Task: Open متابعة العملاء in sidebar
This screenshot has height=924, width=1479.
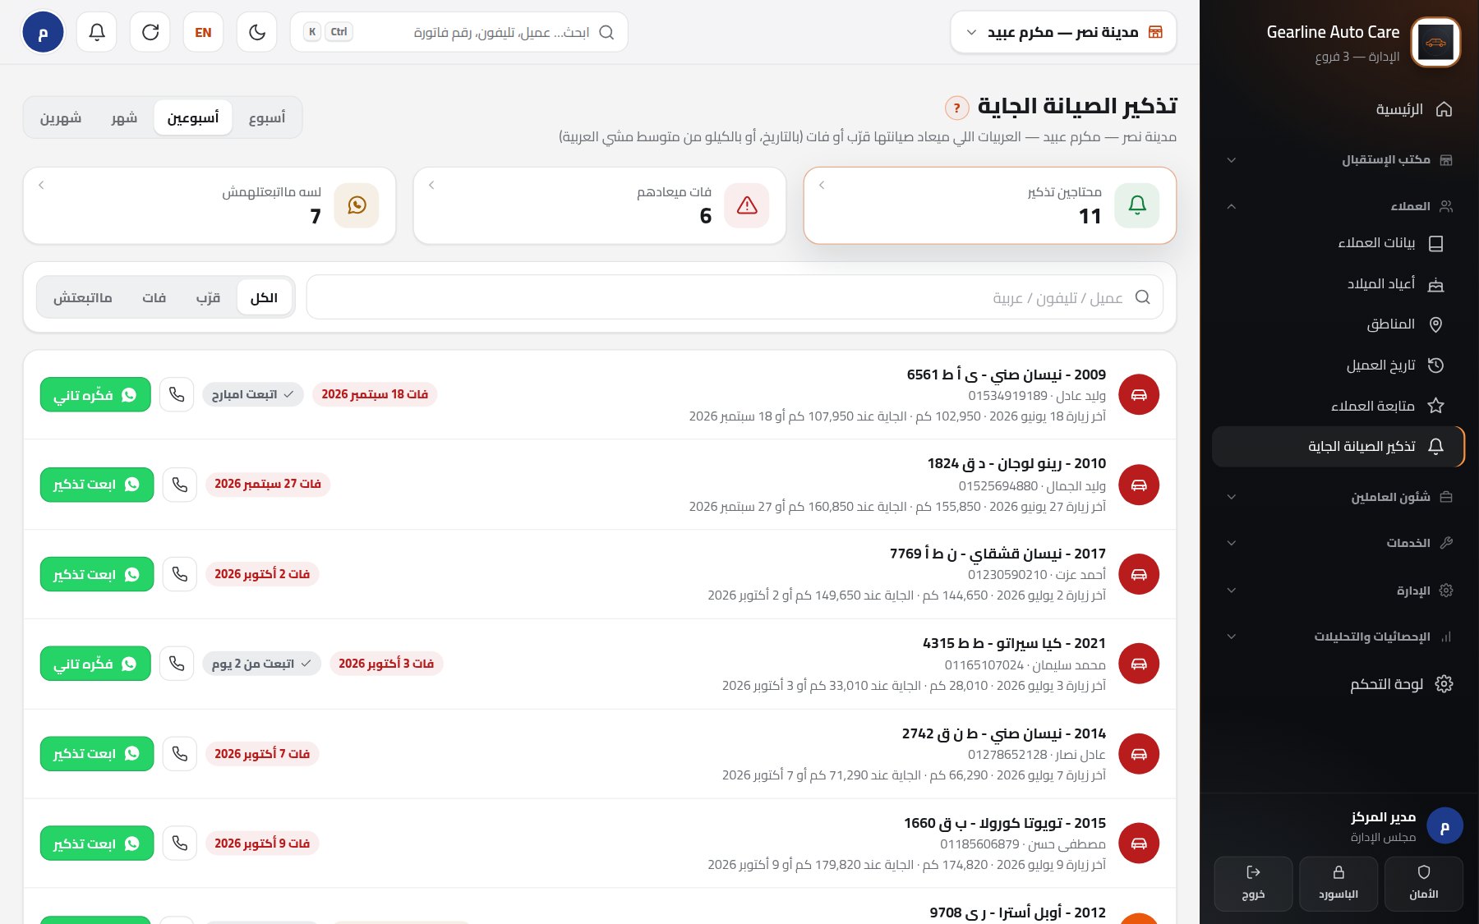Action: 1338,406
